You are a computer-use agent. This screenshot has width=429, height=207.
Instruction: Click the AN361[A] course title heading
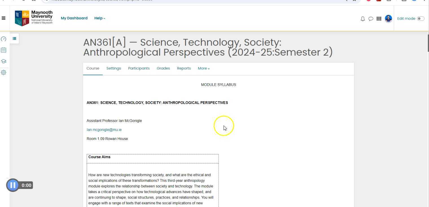(208, 47)
